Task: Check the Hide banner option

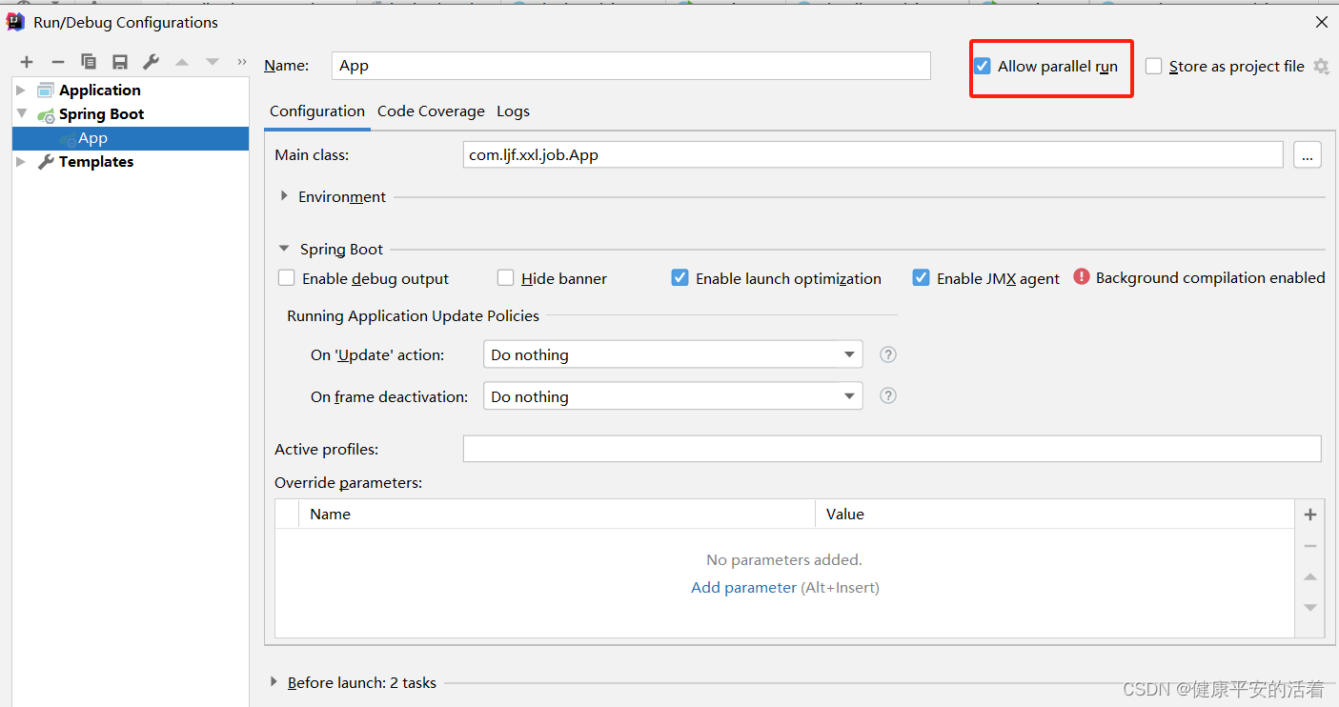Action: coord(506,278)
